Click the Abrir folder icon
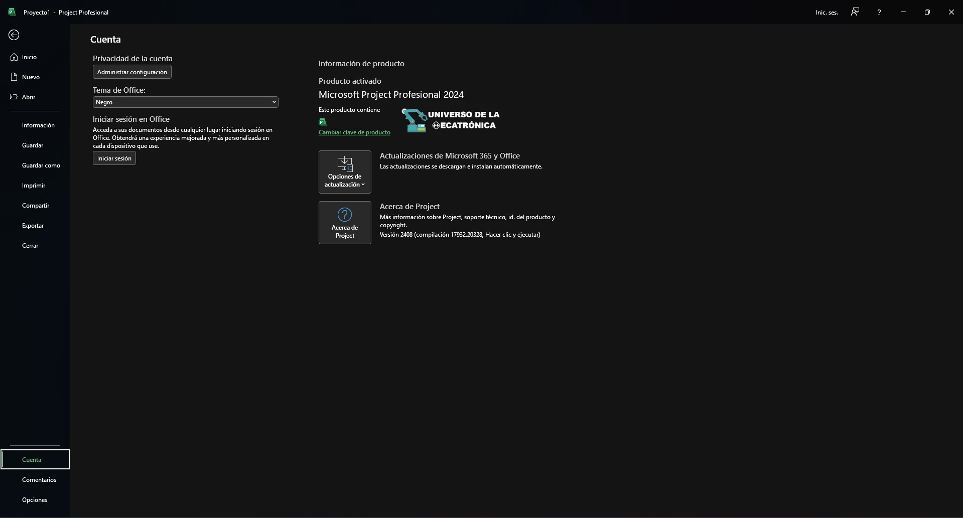The width and height of the screenshot is (963, 518). pos(14,97)
